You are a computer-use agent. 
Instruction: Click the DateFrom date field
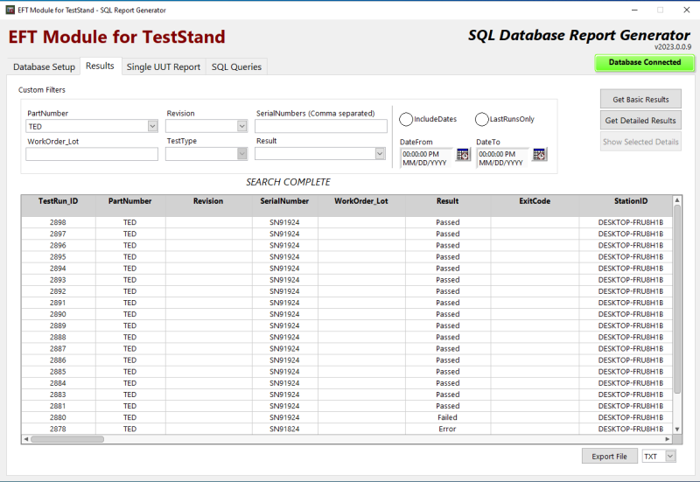[426, 158]
